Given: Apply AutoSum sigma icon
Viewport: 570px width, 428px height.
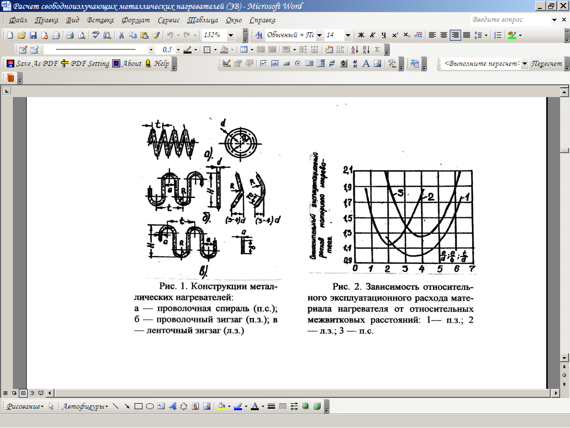Looking at the screenshot, I should click(x=378, y=50).
